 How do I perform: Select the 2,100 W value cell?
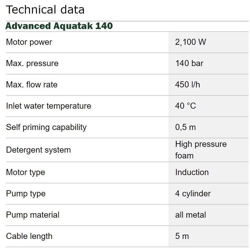(x=191, y=42)
